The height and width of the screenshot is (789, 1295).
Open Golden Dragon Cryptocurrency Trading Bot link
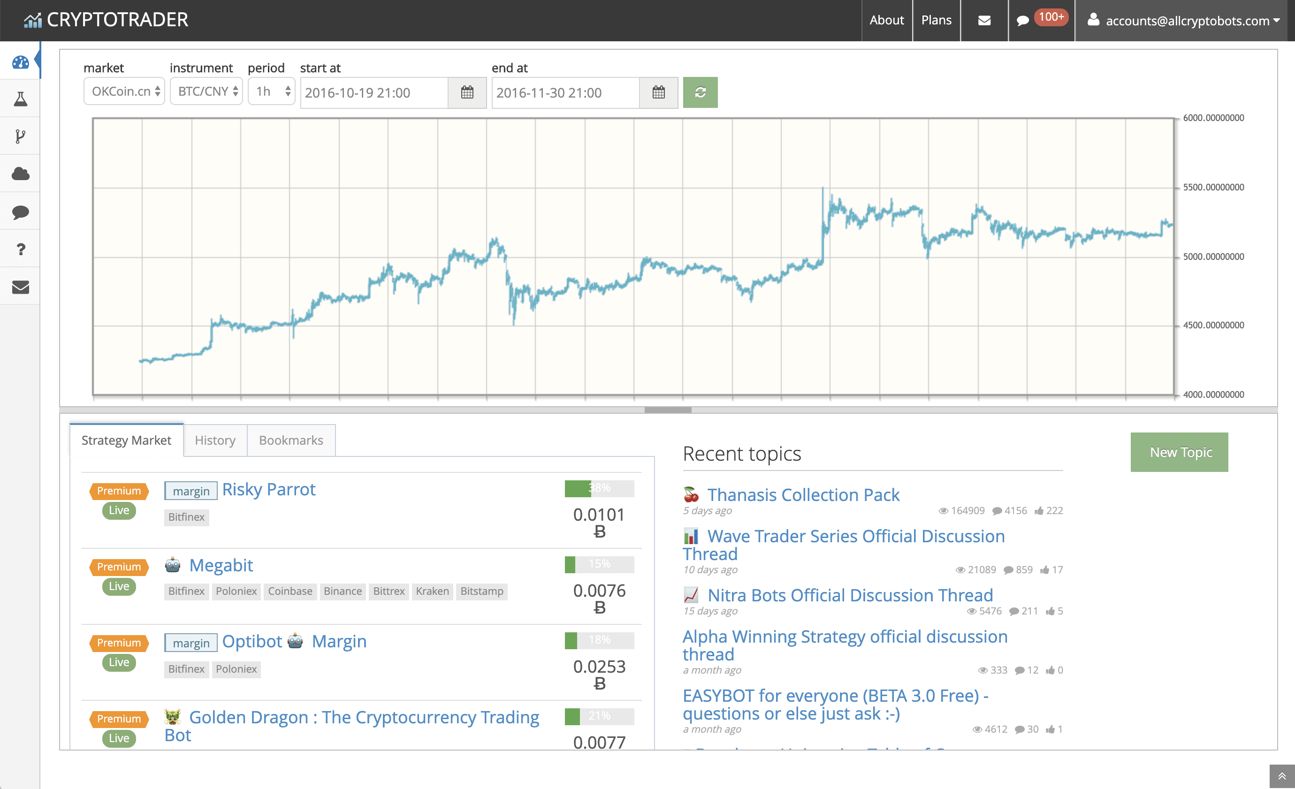(351, 726)
